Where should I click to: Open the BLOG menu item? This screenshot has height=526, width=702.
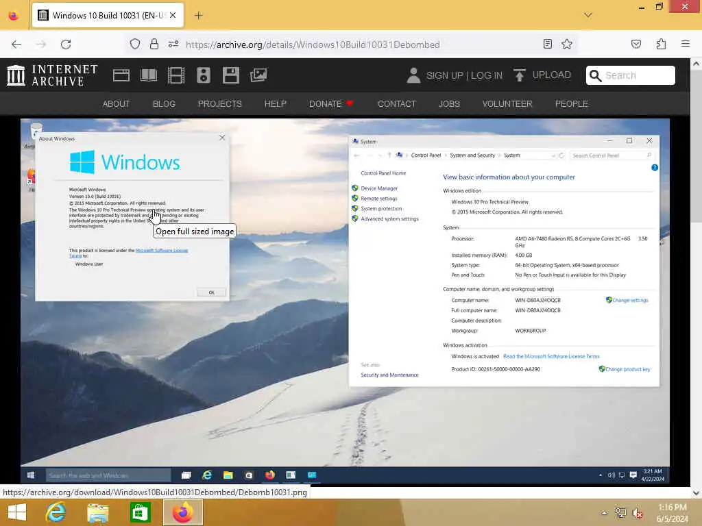[164, 104]
